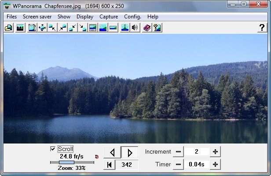Expand the Capture menu
The image size is (271, 176).
tap(109, 17)
